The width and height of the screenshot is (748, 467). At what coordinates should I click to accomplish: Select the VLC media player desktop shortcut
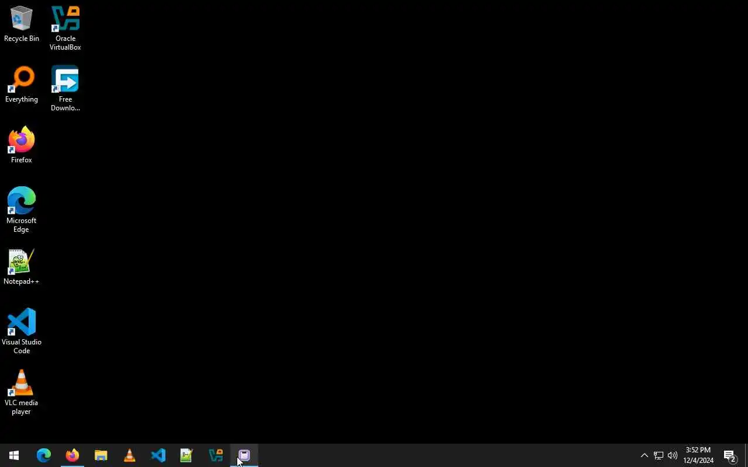22,393
